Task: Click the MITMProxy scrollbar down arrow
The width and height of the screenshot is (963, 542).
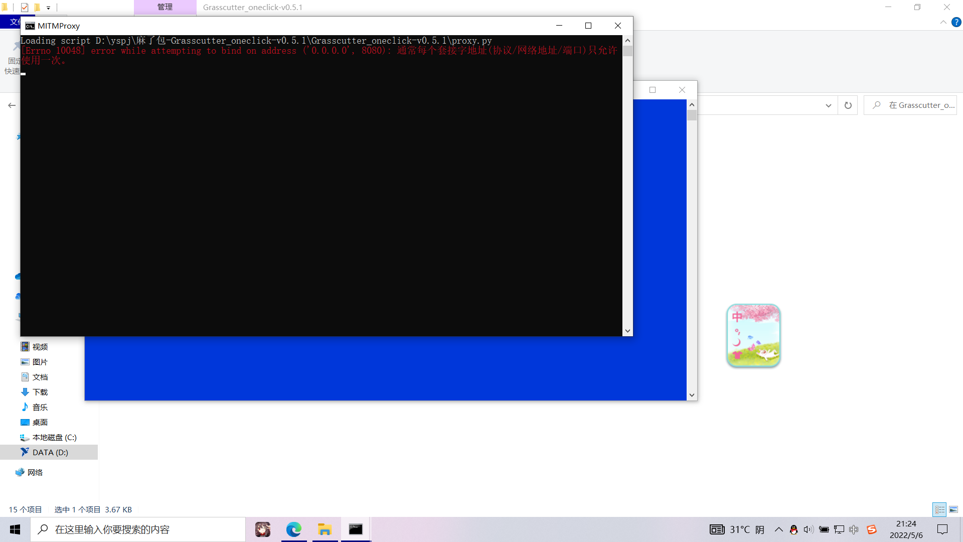Action: point(627,331)
